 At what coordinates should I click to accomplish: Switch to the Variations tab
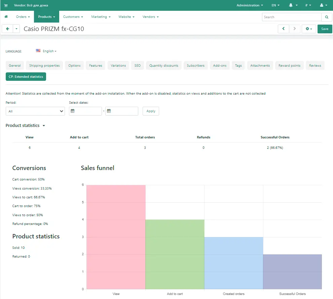[x=118, y=66]
